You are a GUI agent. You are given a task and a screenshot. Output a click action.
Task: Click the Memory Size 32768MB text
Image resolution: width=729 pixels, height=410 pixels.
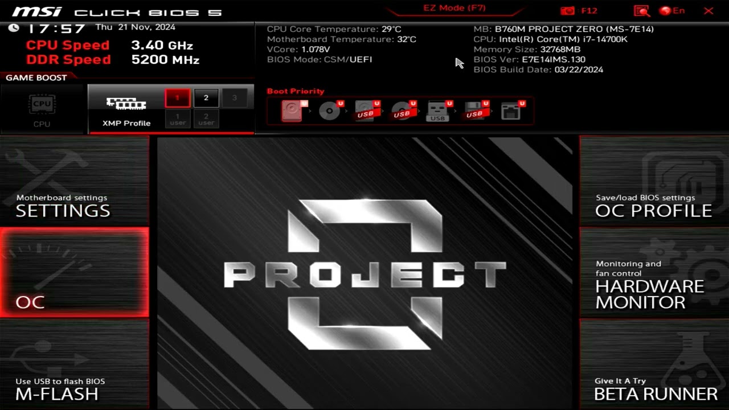pos(527,50)
